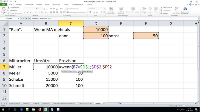Open Suchen und Auswählen binoculars tool

pyautogui.click(x=185, y=9)
